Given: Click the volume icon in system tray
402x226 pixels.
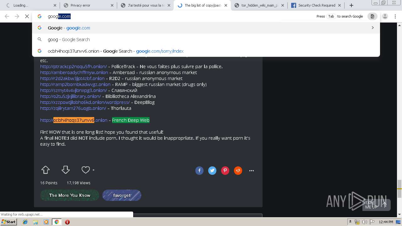Looking at the screenshot, I should point(364,222).
